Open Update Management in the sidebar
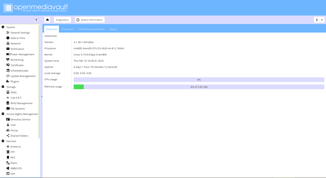The image size is (326, 178). pos(23,76)
